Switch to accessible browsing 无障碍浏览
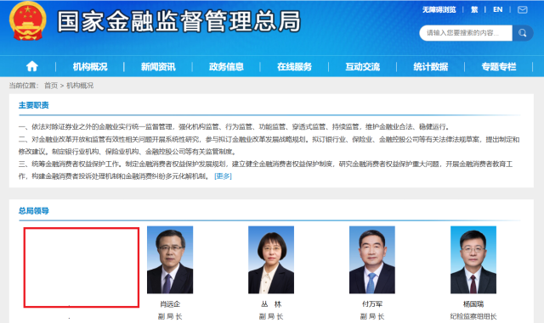 tap(439, 9)
